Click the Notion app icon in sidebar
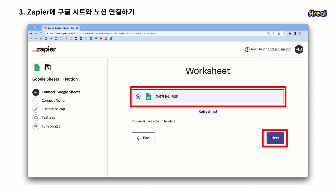Image resolution: width=336 pixels, height=189 pixels. (x=48, y=67)
